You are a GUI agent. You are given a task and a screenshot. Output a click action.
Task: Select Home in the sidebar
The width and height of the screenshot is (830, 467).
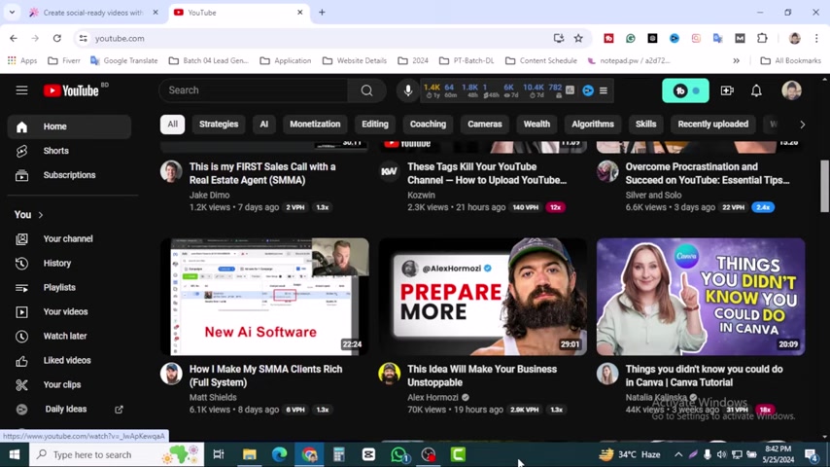point(69,126)
